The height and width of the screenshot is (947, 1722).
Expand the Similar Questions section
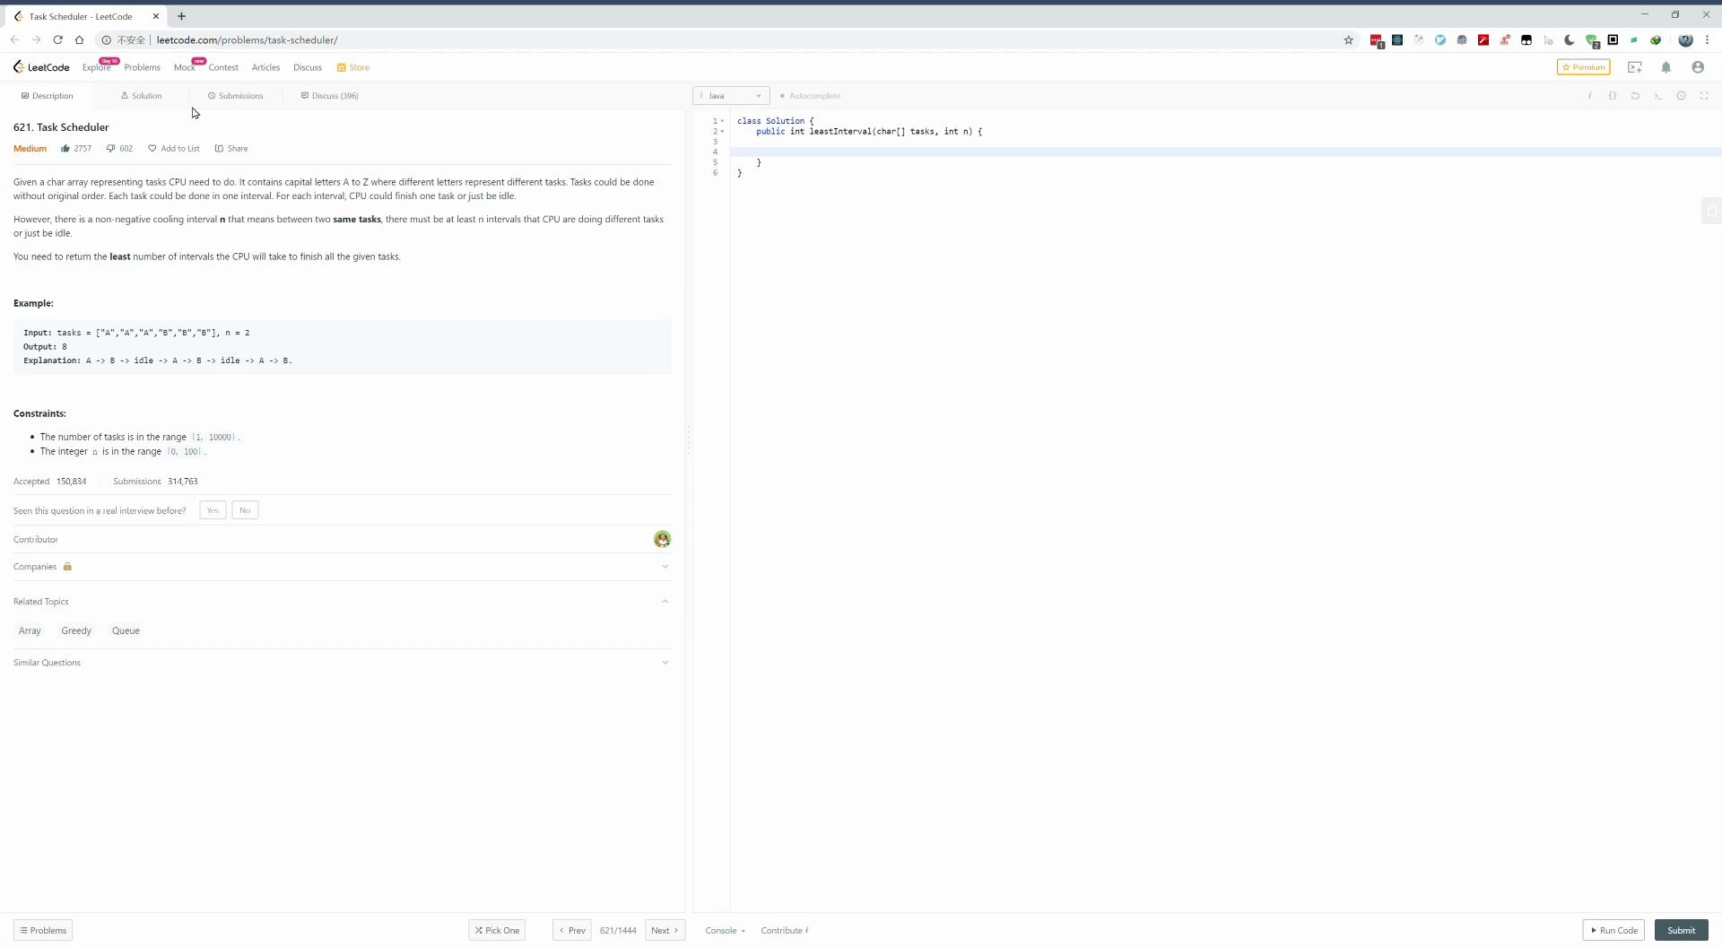[665, 662]
